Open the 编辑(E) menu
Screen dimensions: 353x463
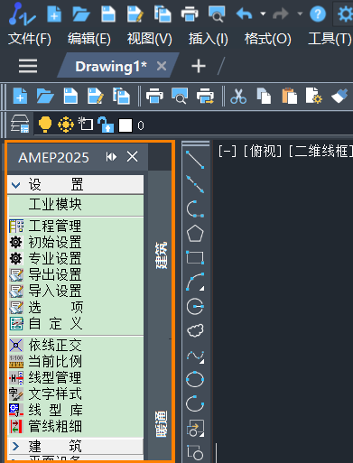89,39
